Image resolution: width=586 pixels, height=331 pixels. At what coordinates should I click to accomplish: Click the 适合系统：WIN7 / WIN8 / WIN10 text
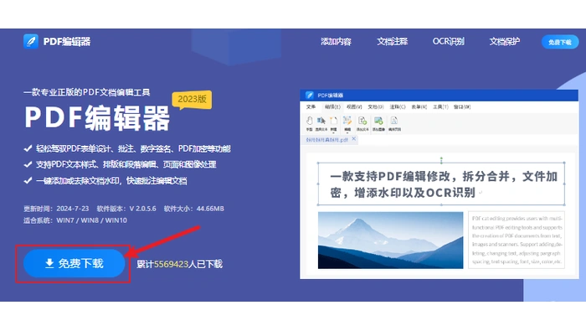(x=75, y=220)
